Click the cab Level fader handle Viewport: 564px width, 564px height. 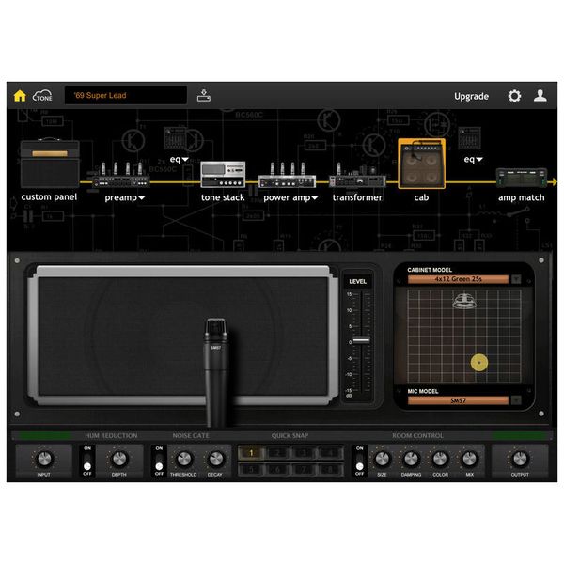(x=361, y=340)
